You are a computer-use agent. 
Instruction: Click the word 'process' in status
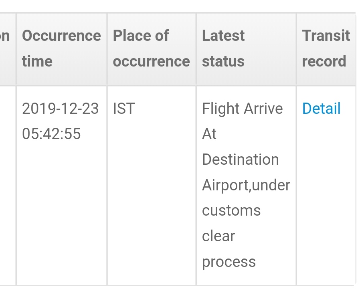[229, 262]
